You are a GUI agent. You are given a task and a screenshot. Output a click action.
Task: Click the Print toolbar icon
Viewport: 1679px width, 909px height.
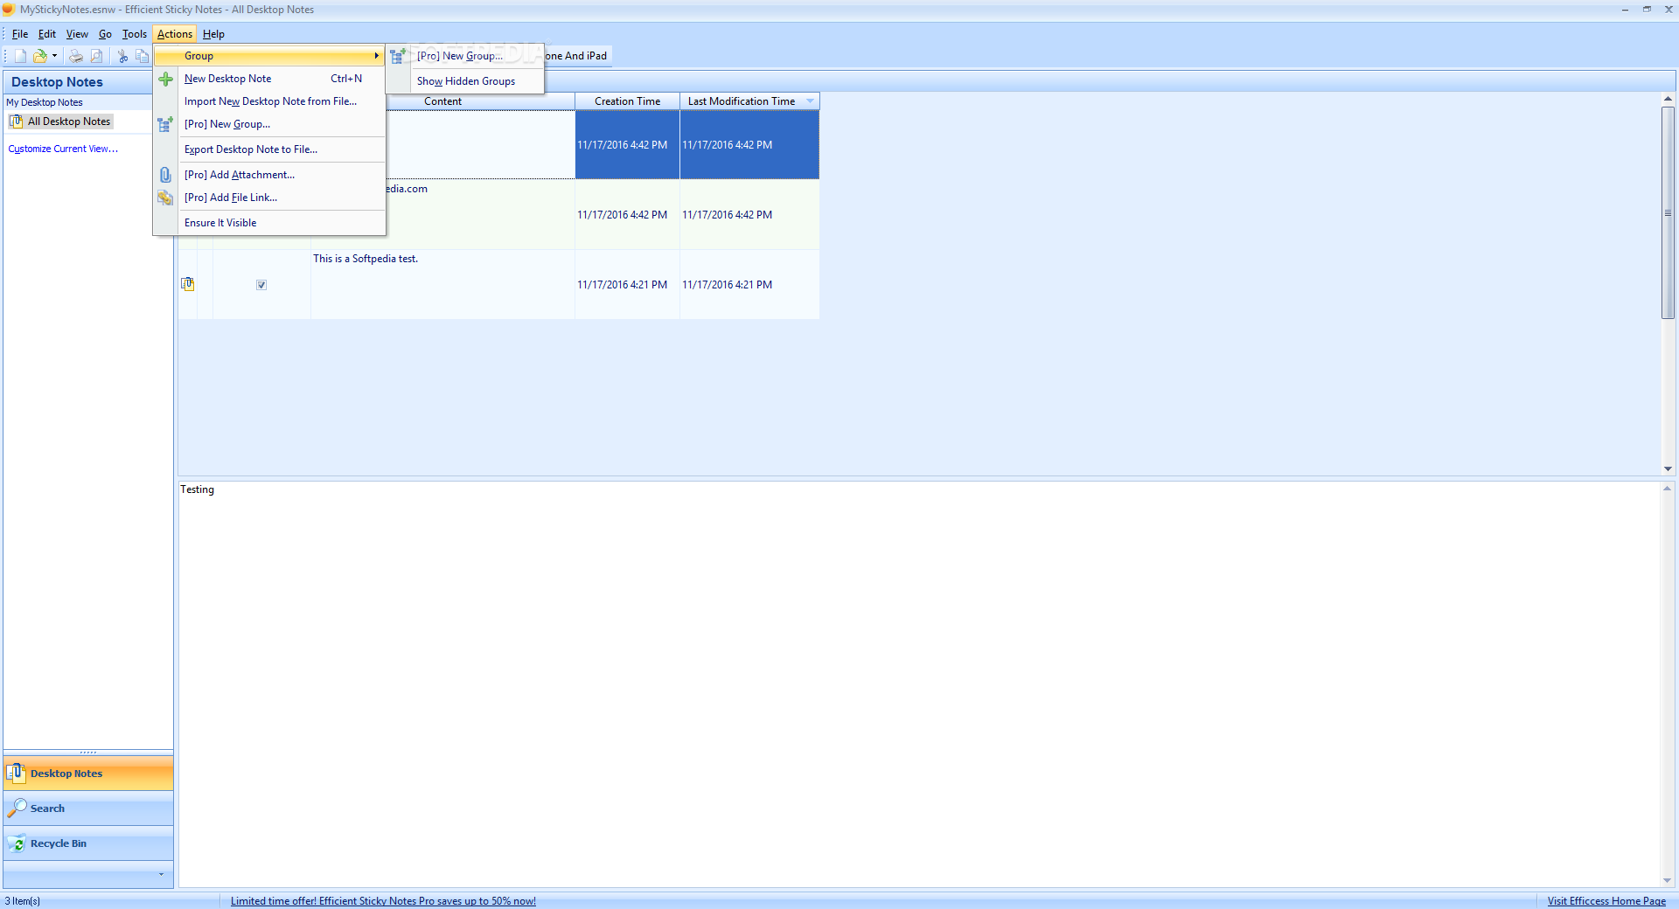76,56
